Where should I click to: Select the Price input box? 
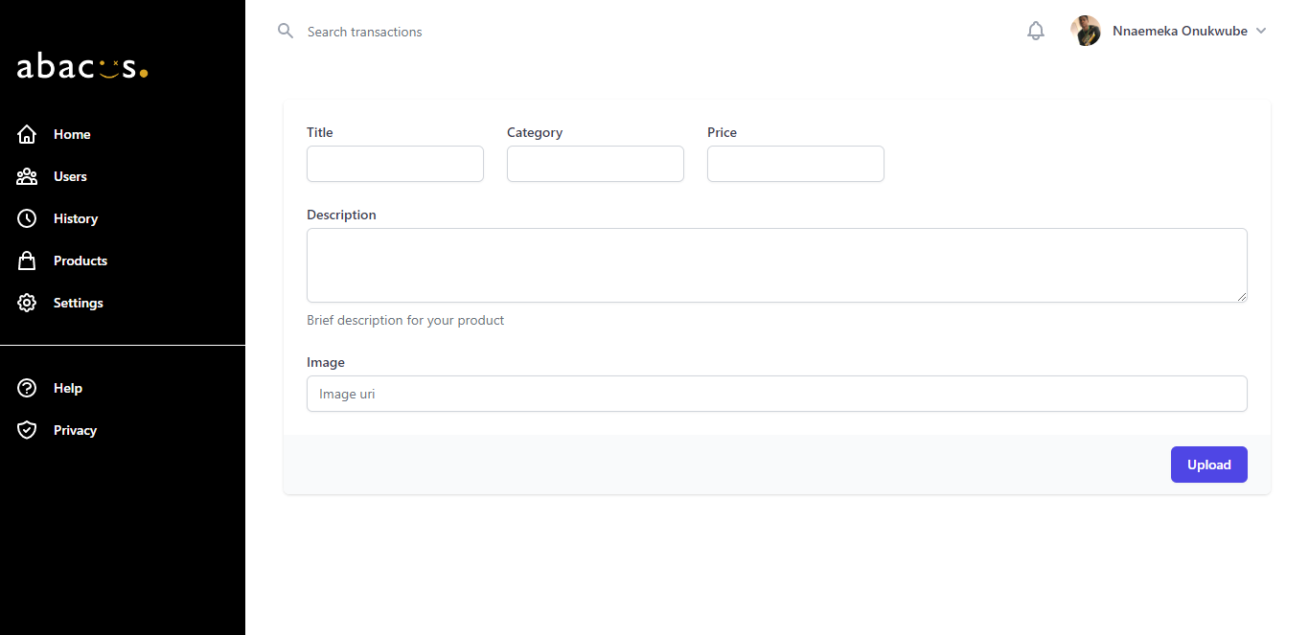[x=795, y=164]
